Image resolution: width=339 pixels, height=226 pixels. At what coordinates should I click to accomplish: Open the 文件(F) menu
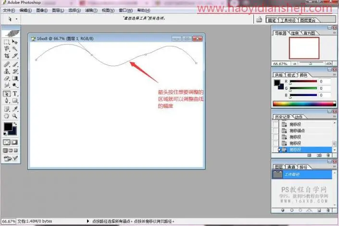point(9,11)
